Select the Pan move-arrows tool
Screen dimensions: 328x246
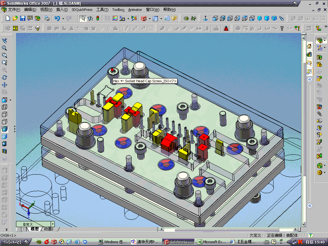[x=4, y=85]
